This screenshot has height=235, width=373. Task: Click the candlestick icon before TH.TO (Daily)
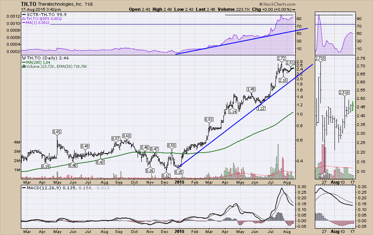(24, 58)
